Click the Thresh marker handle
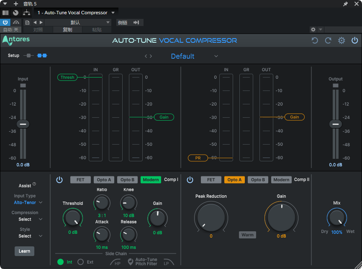Viewport: 362px width, 269px height. (x=67, y=77)
